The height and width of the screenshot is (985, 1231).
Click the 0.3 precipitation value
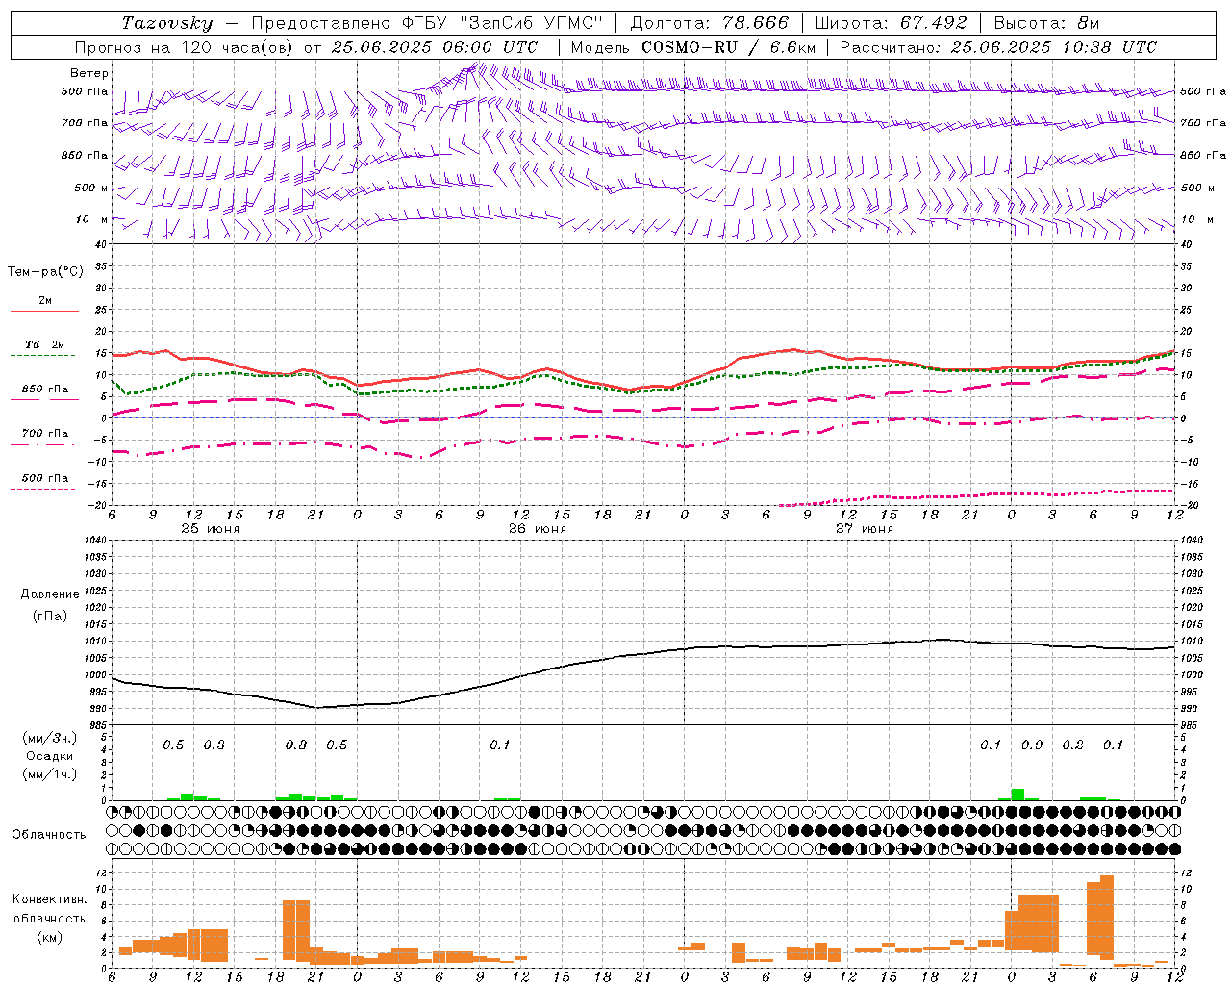(214, 745)
